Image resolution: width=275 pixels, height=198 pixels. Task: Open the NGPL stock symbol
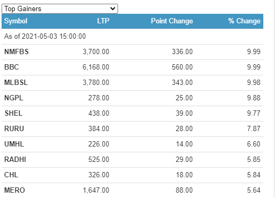click(x=14, y=98)
